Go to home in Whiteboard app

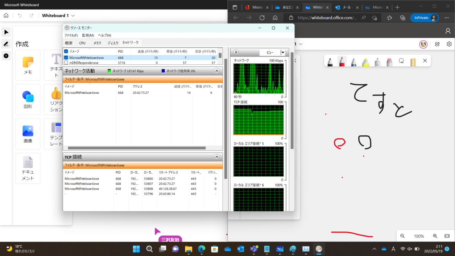(x=6, y=16)
